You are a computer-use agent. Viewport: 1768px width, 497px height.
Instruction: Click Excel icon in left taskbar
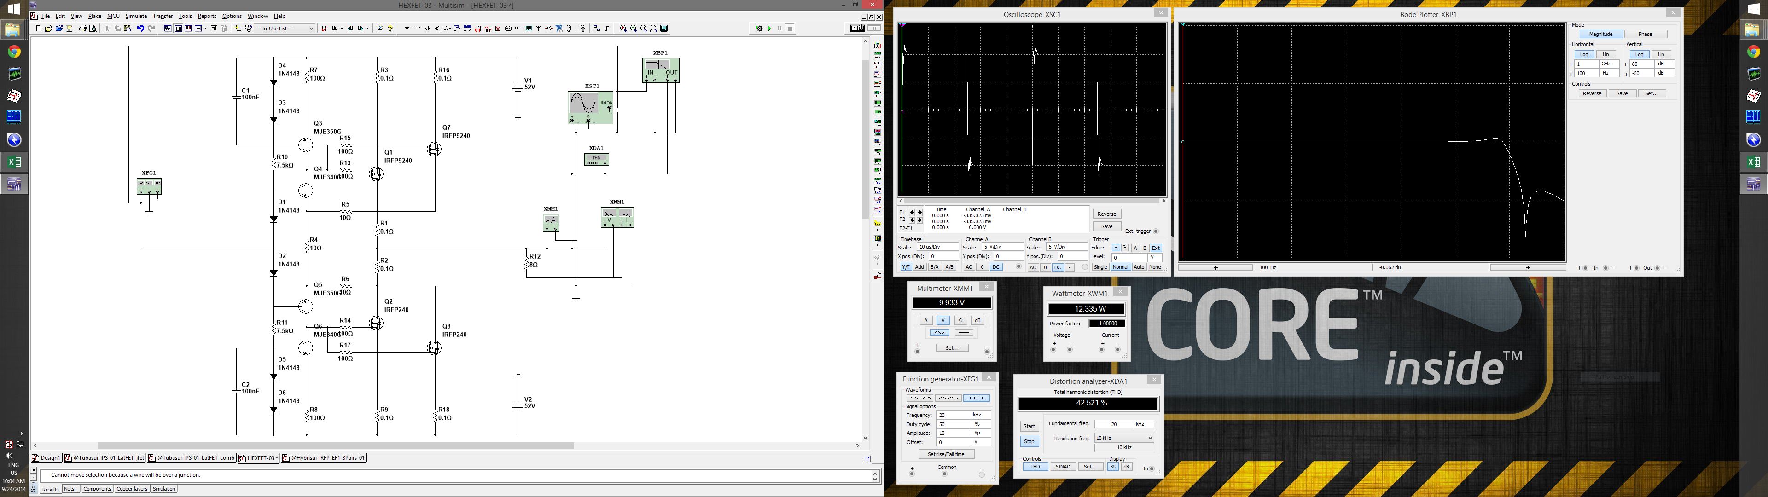14,162
